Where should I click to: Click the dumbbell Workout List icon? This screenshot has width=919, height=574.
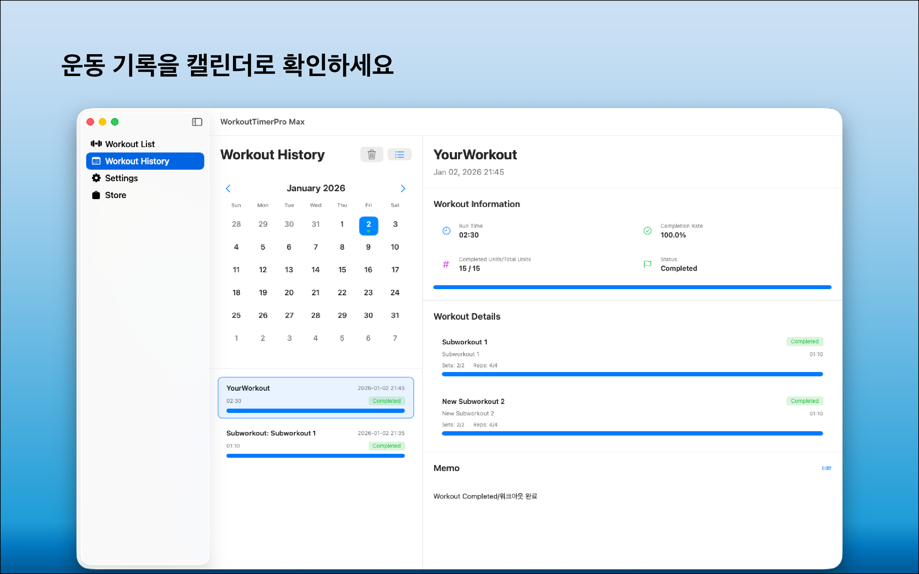click(x=96, y=143)
